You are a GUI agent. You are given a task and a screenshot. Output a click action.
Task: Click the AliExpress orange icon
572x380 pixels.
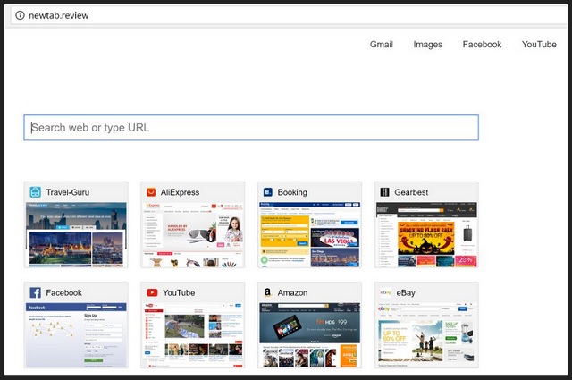pos(151,192)
